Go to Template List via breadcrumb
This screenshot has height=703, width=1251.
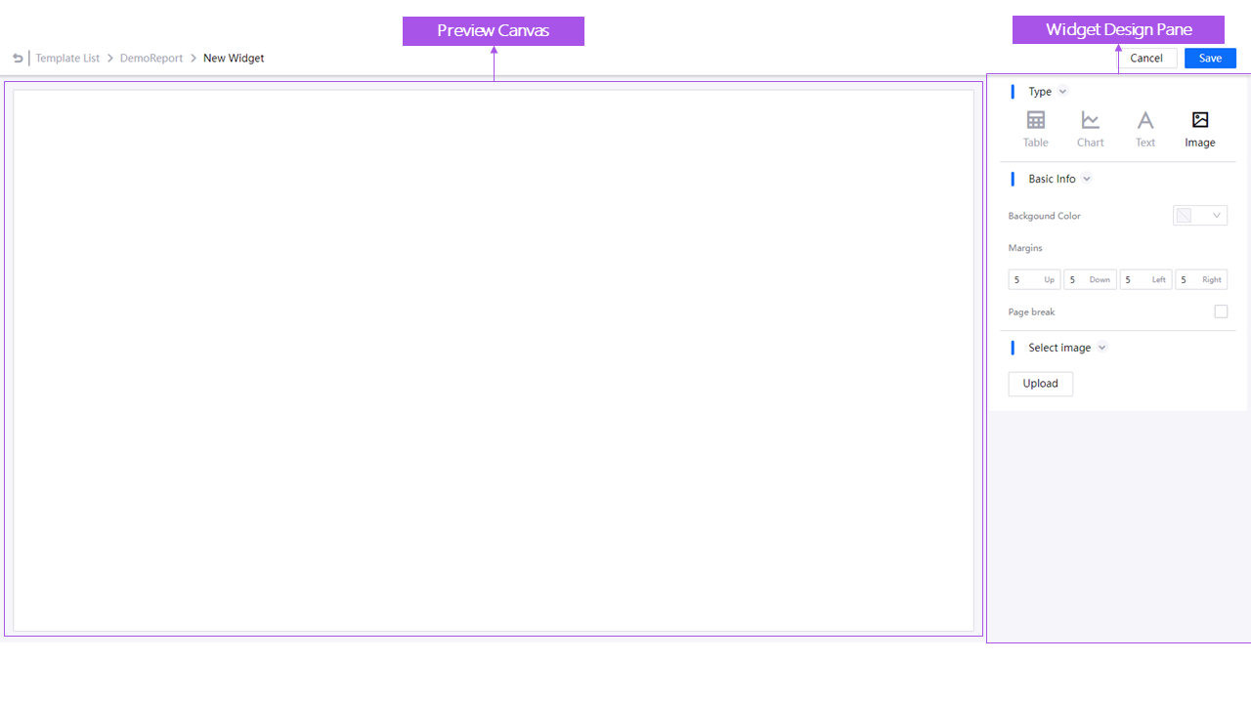point(67,58)
